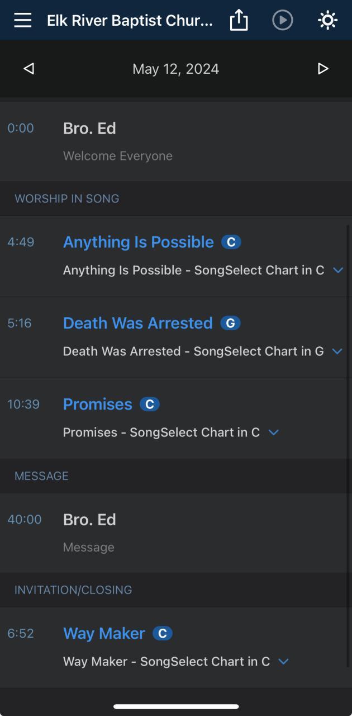352x716 pixels.
Task: Expand Anything Is Possible chart dropdown
Action: pos(337,270)
